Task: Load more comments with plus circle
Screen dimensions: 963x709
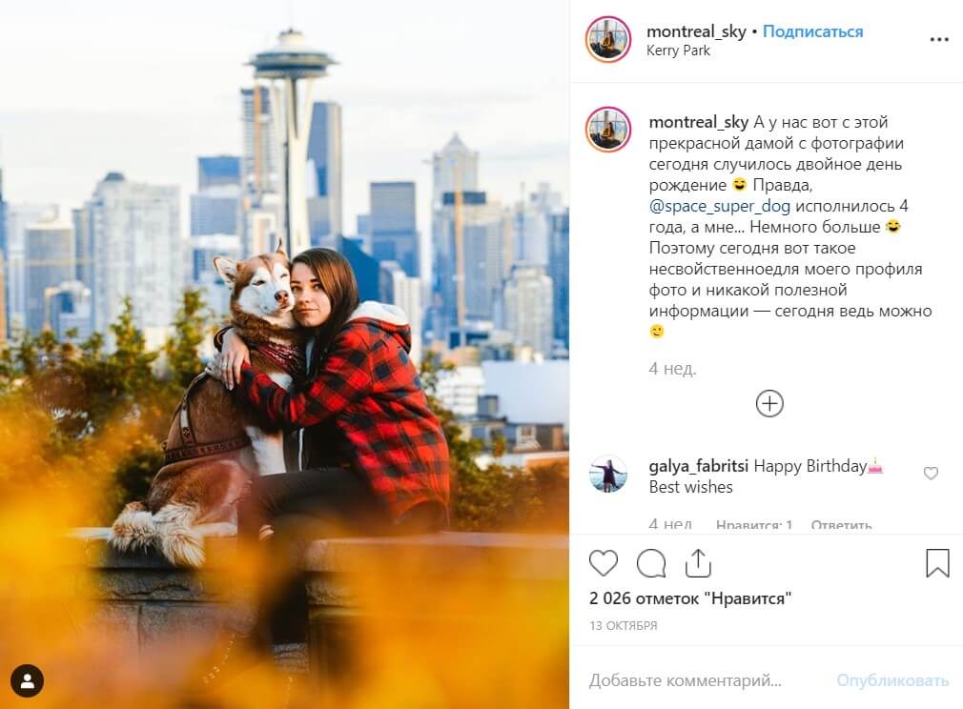Action: coord(769,403)
